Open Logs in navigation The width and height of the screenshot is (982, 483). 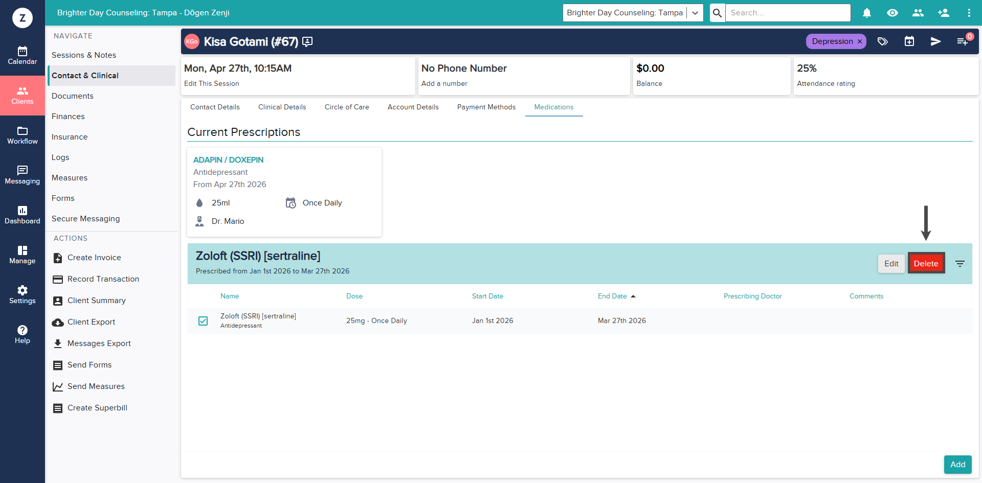click(x=111, y=157)
